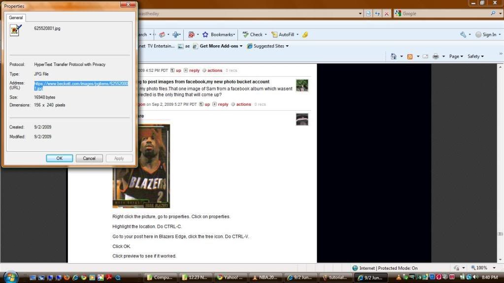Click the Read Mail icon in command bar

click(x=425, y=57)
